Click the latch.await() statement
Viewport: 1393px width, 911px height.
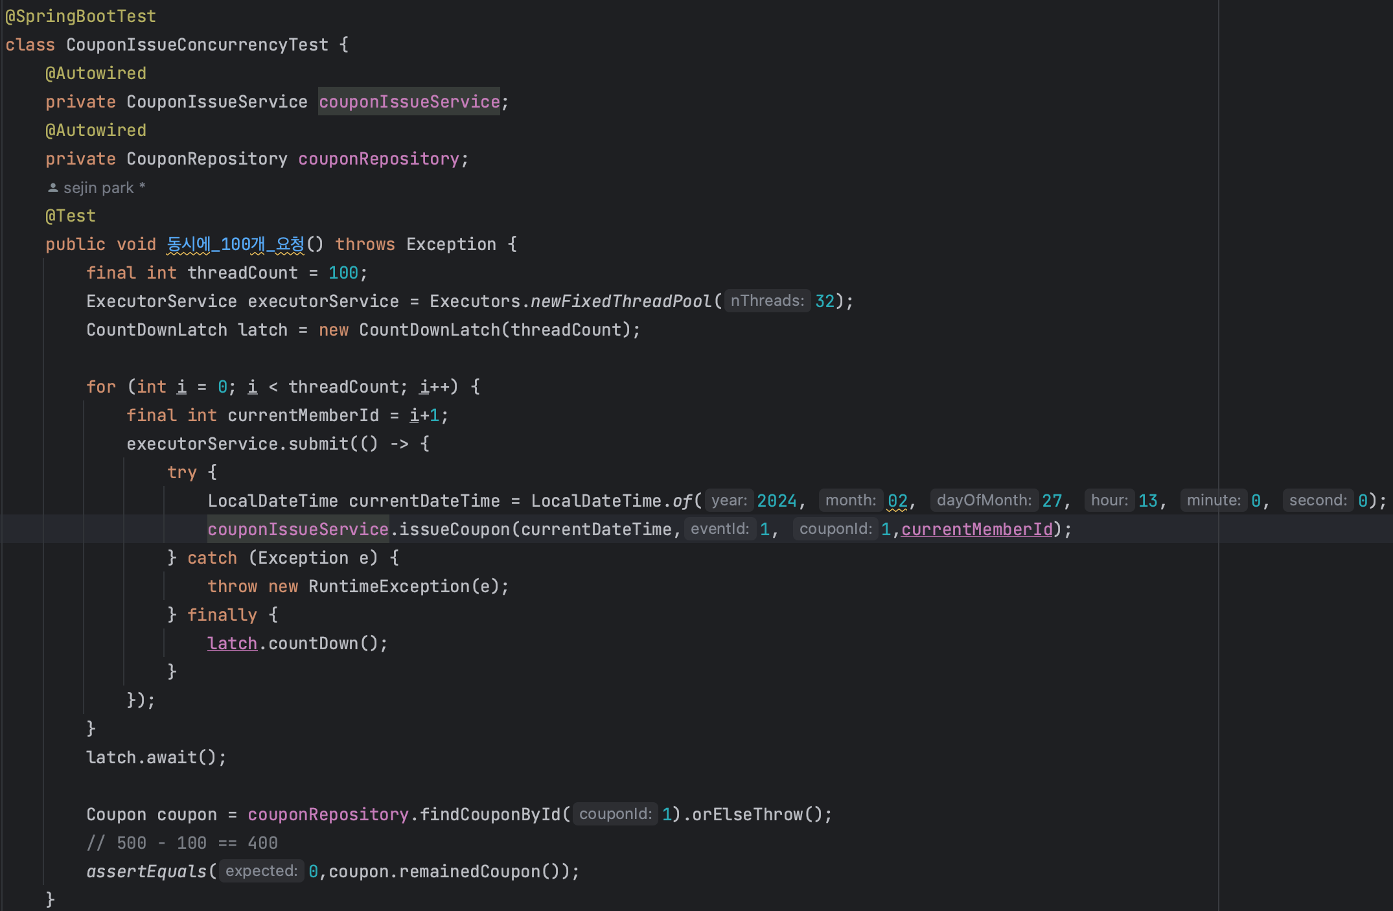coord(156,757)
